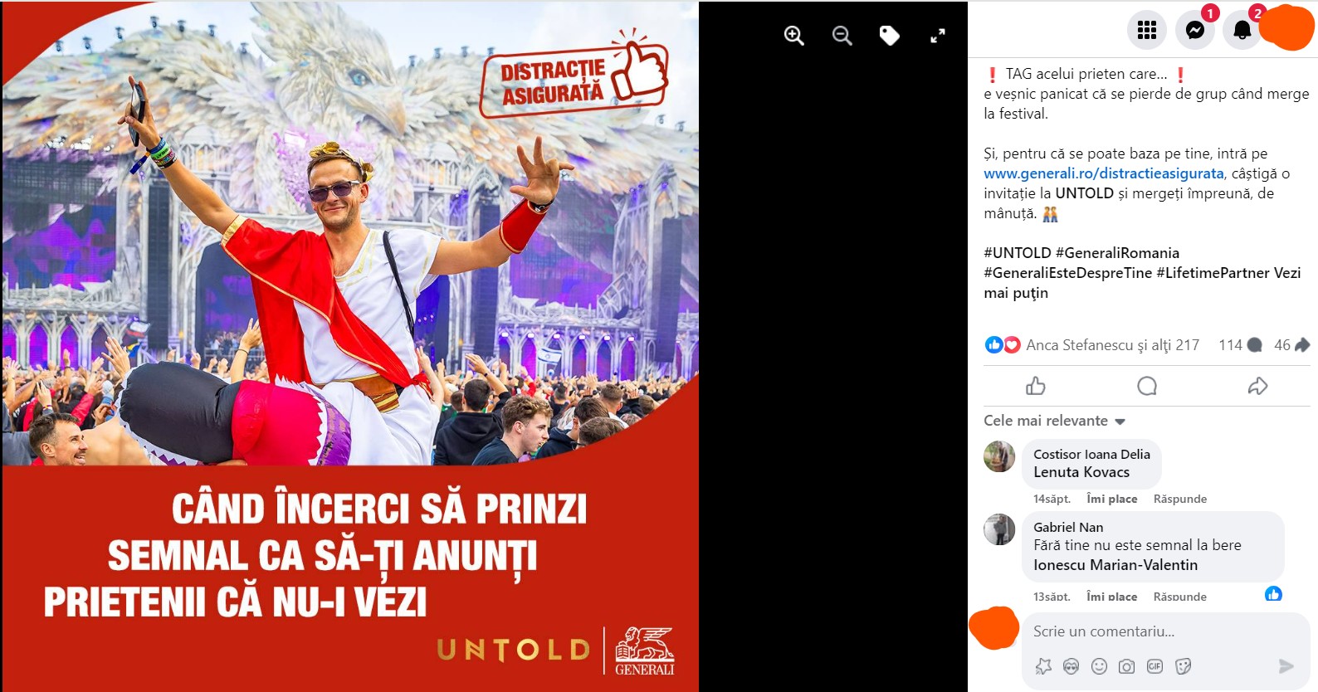The image size is (1318, 692).
Task: Like the post with thumbs up
Action: click(x=1036, y=386)
